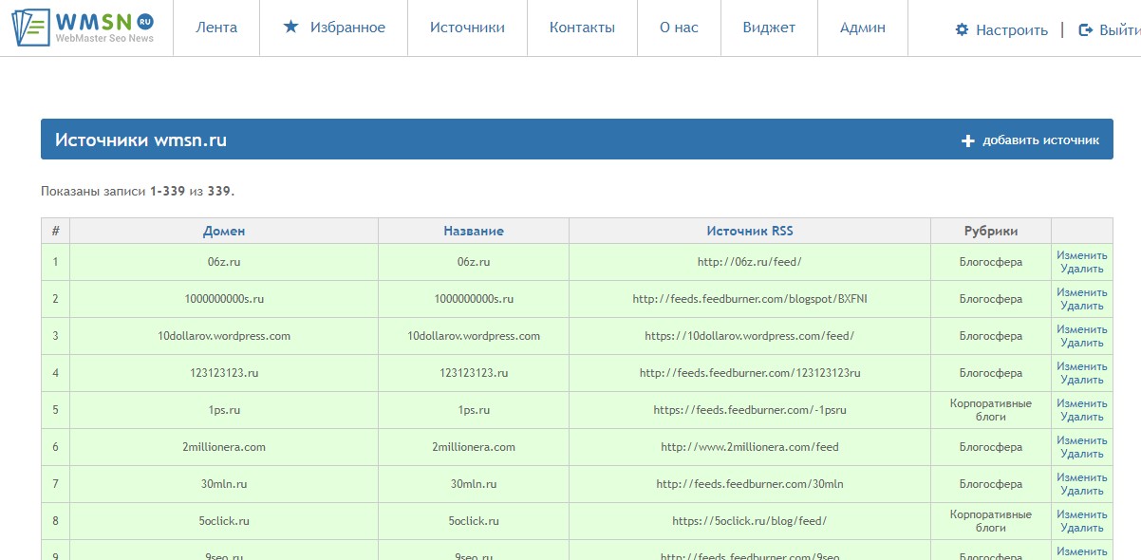
Task: Go to the Контакты page
Action: (x=582, y=28)
